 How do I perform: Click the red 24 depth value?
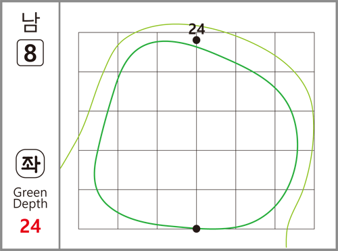click(x=30, y=226)
